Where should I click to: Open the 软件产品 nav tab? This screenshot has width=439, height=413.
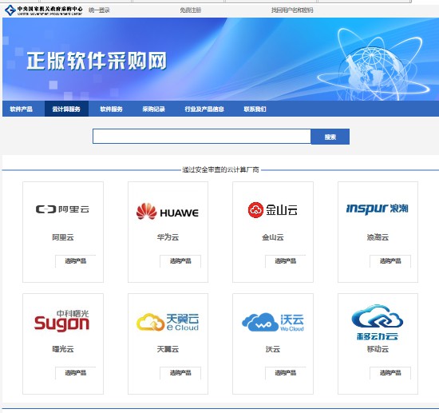(x=22, y=109)
